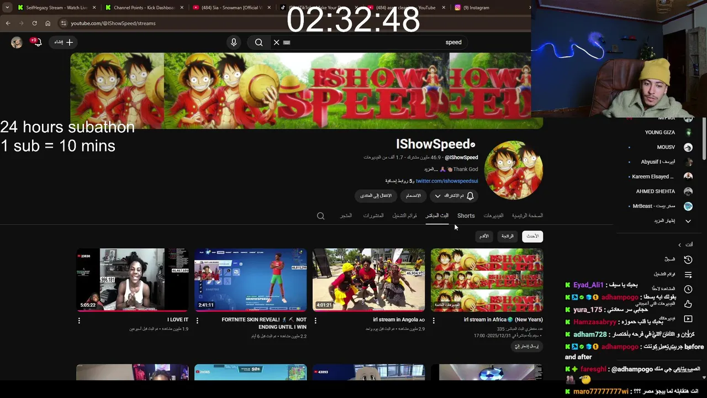Click the address bar URL
This screenshot has height=398, width=707.
(x=113, y=23)
